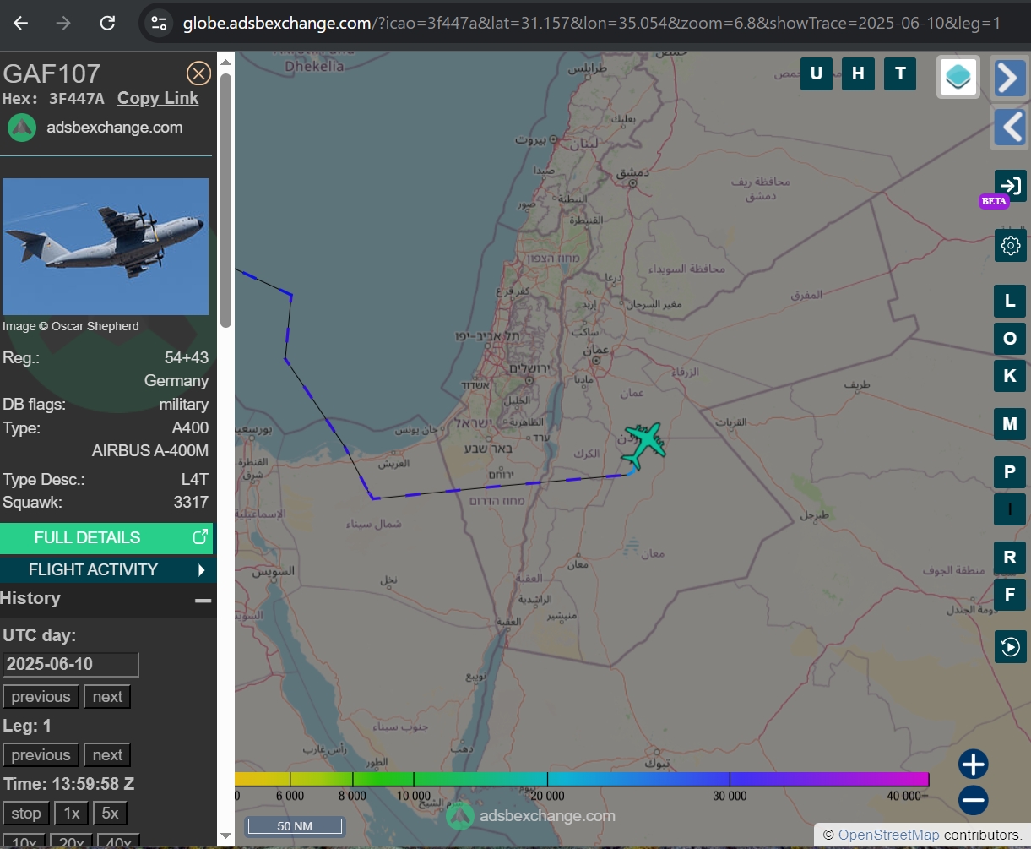
Task: Stop the trace playback
Action: point(25,814)
